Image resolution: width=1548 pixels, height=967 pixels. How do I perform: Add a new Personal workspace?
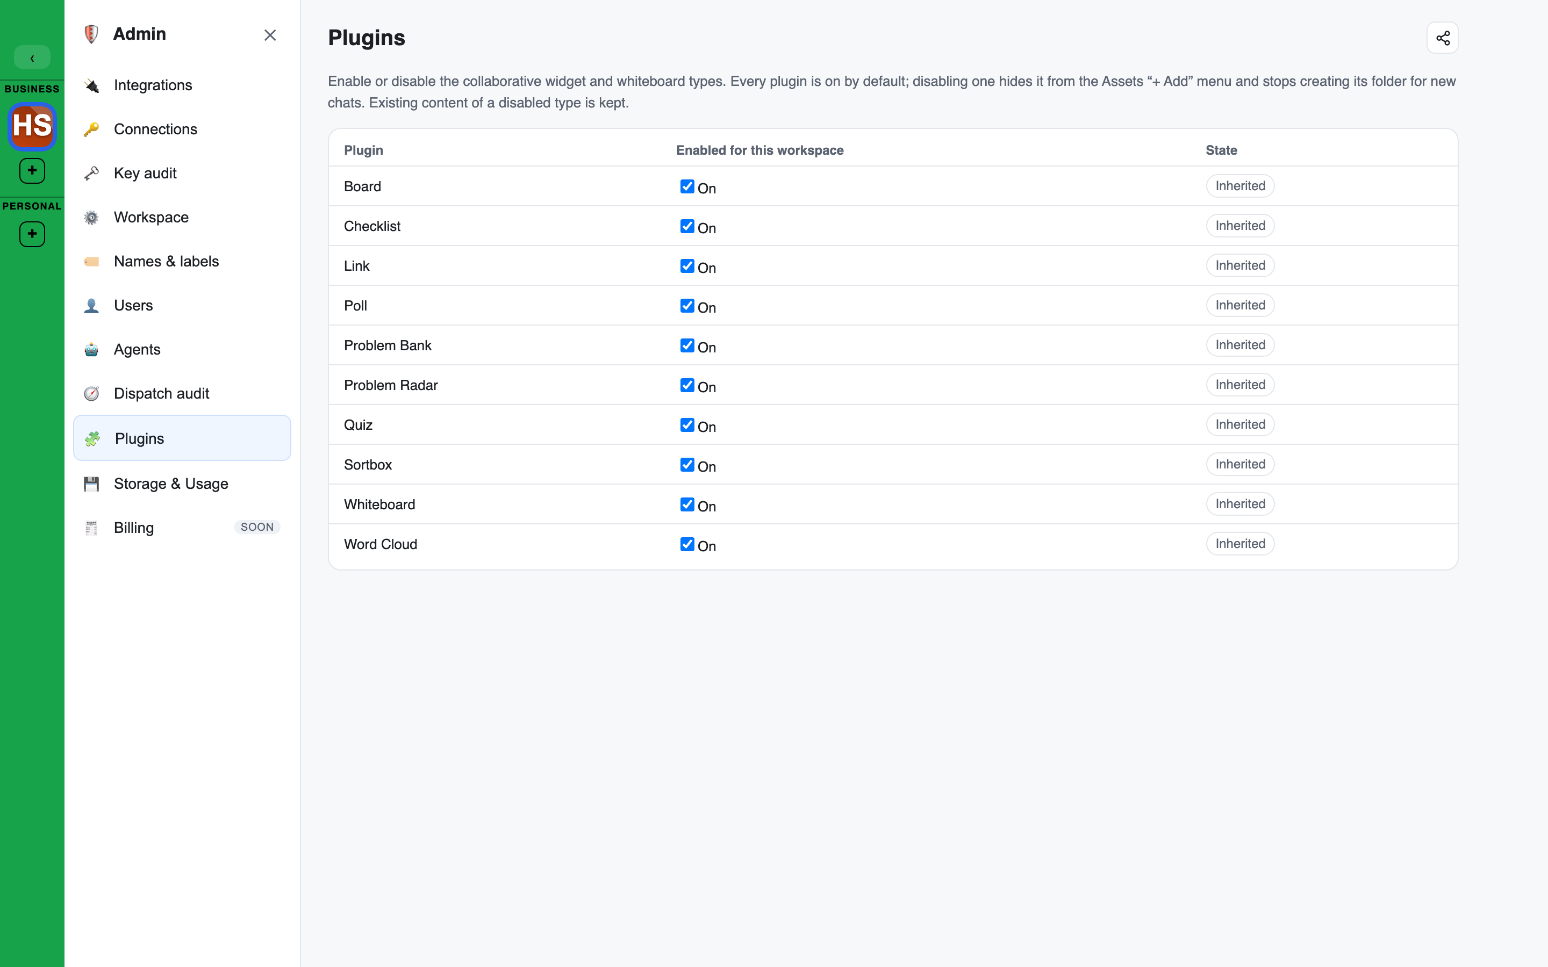(x=32, y=234)
